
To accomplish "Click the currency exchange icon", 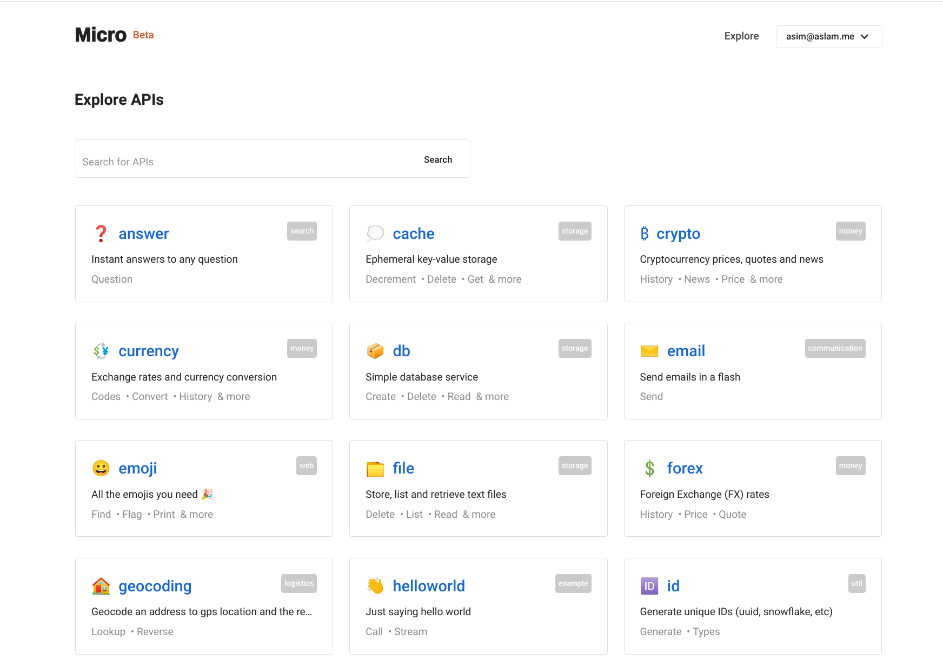I will pos(101,351).
